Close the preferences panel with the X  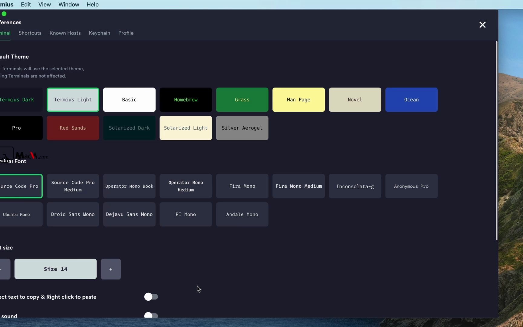[482, 25]
